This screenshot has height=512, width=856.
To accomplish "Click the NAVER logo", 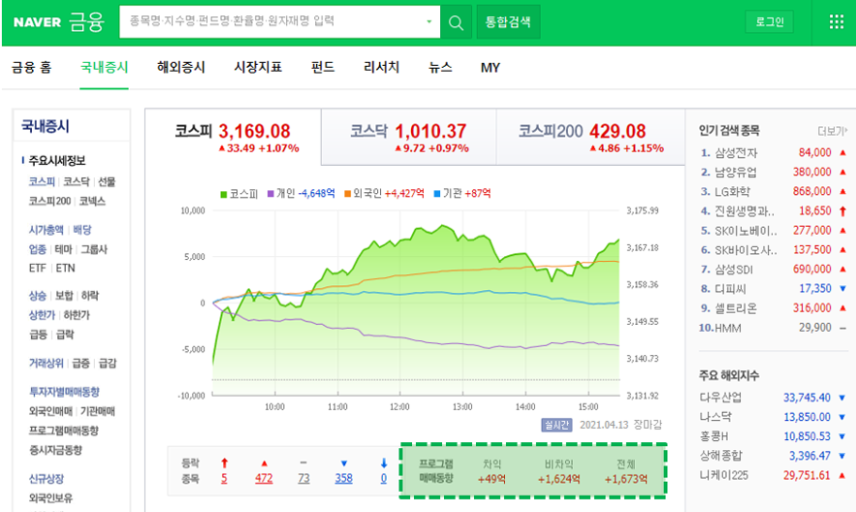I will click(x=37, y=22).
